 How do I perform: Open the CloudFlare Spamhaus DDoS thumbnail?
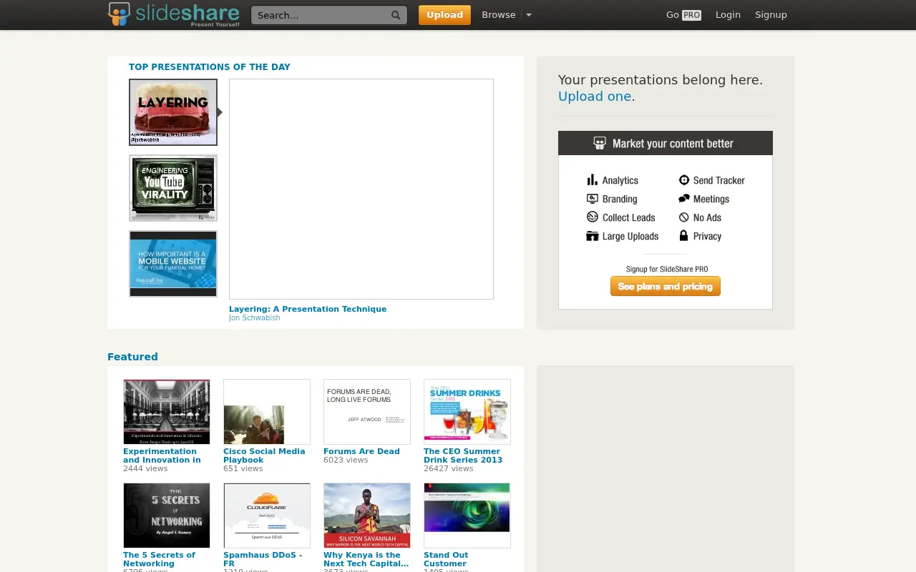tap(267, 516)
